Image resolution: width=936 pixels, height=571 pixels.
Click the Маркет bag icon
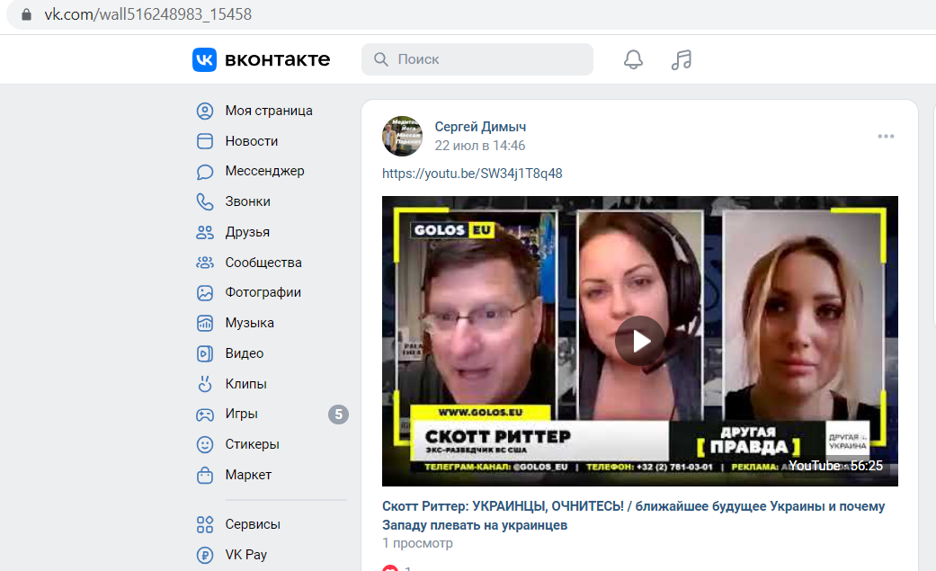(x=205, y=475)
